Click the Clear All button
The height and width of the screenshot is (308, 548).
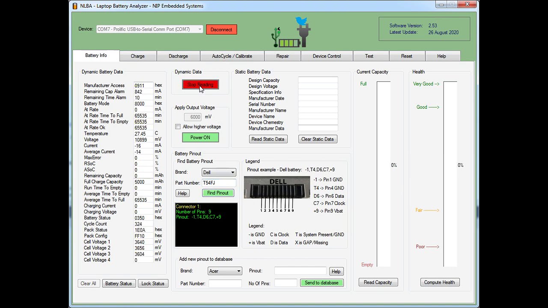(x=88, y=284)
